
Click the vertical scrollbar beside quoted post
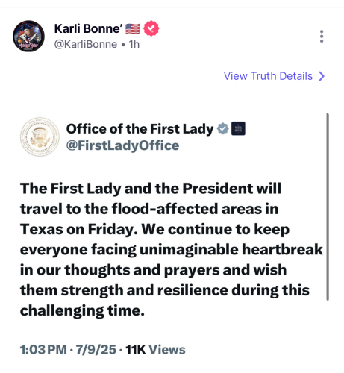tap(328, 207)
